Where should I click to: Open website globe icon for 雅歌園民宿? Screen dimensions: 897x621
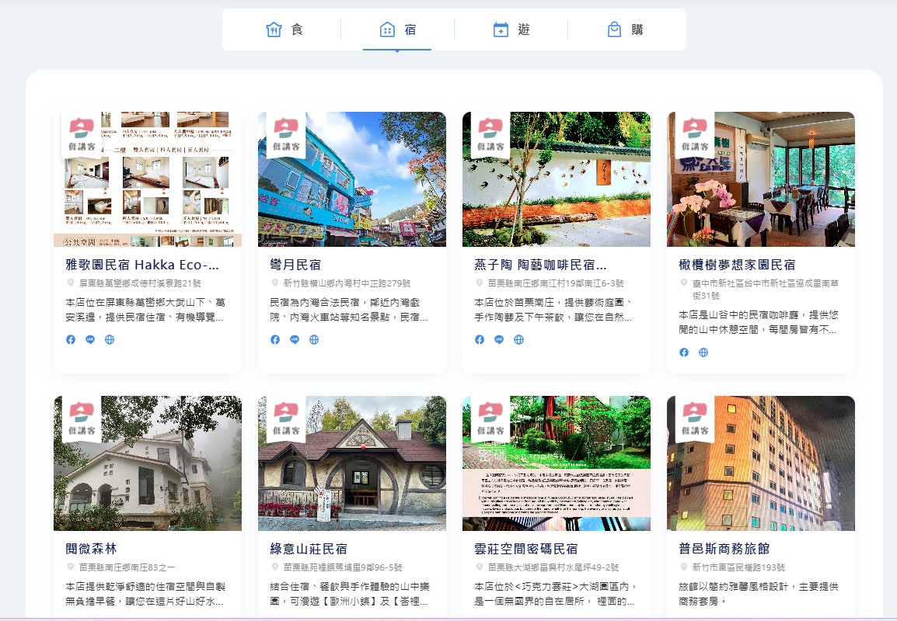click(x=110, y=339)
